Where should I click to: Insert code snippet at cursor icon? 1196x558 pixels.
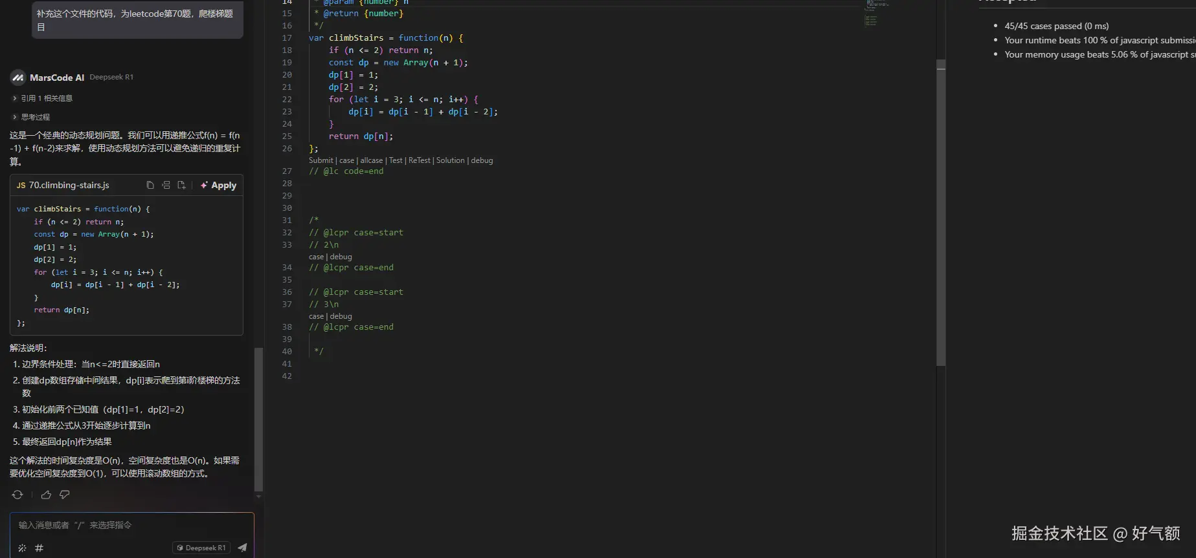pos(166,185)
